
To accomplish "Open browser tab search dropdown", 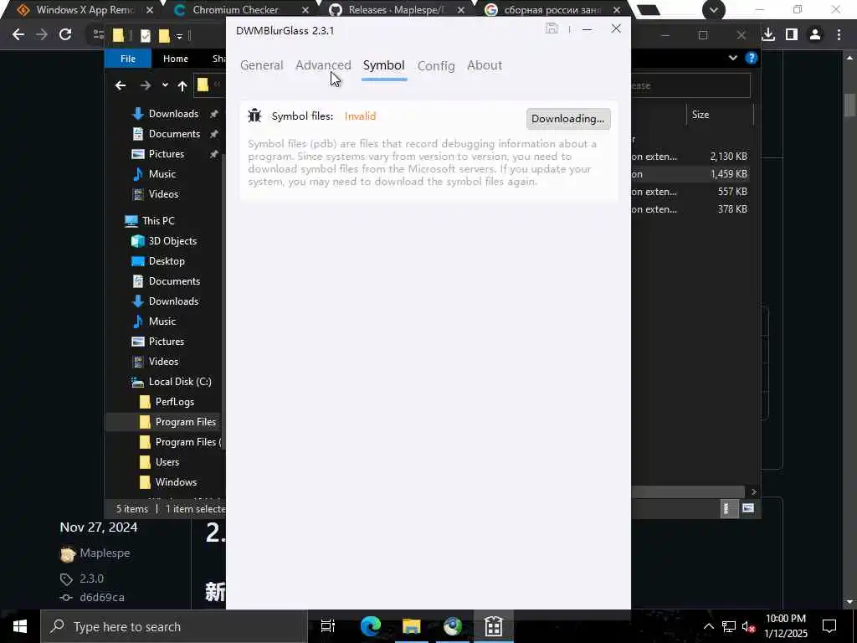I will pos(713,10).
